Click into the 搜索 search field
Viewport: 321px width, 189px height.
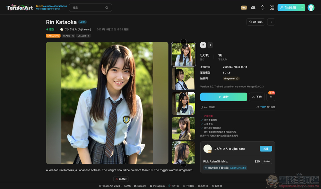[x=87, y=8]
